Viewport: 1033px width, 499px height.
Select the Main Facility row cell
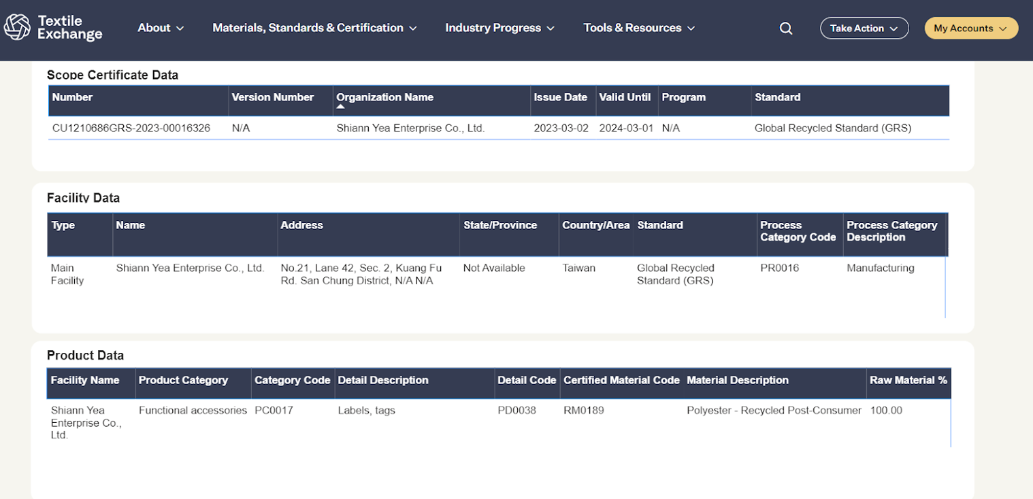[x=67, y=274]
